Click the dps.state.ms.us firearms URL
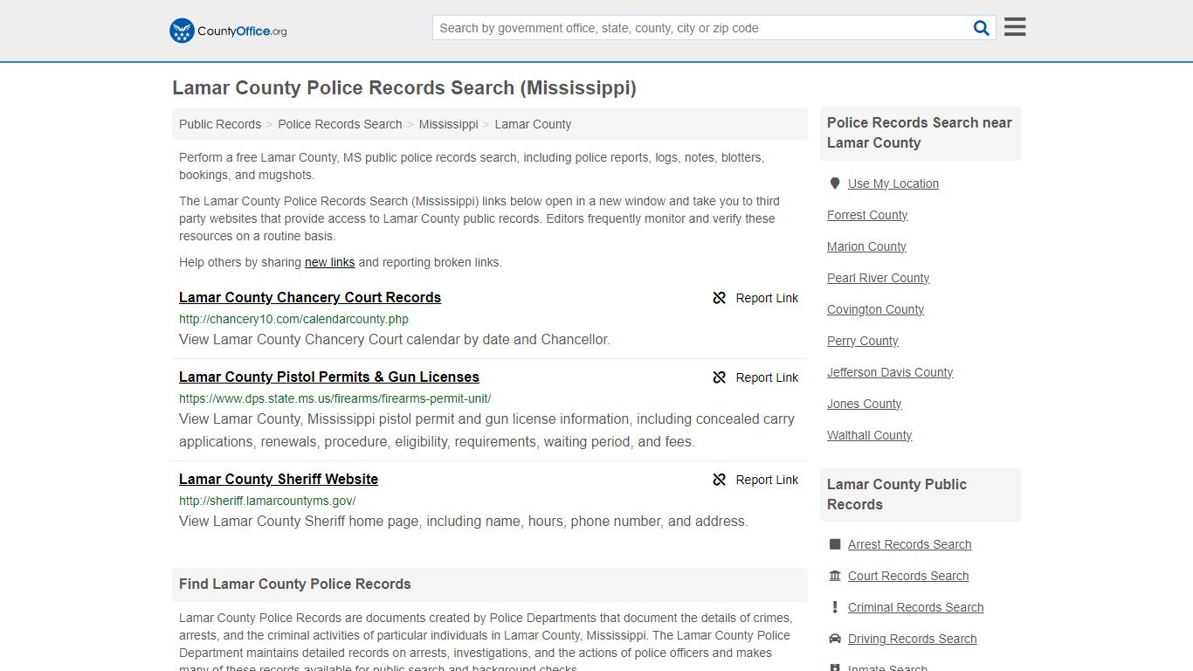1193x671 pixels. 335,398
